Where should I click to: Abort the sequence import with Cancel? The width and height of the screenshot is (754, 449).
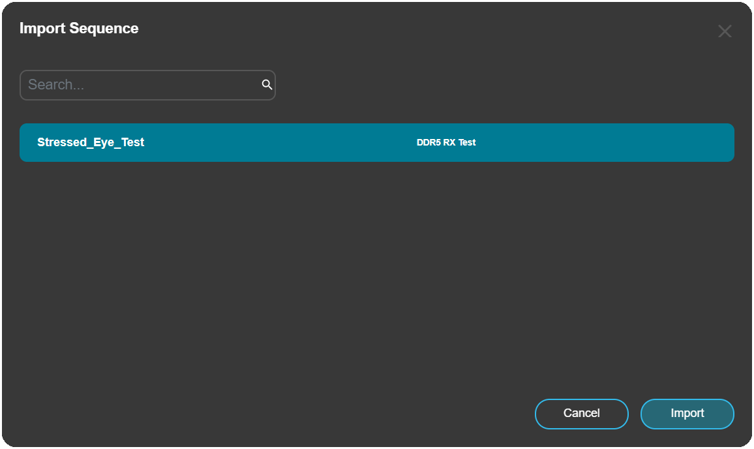tap(581, 414)
